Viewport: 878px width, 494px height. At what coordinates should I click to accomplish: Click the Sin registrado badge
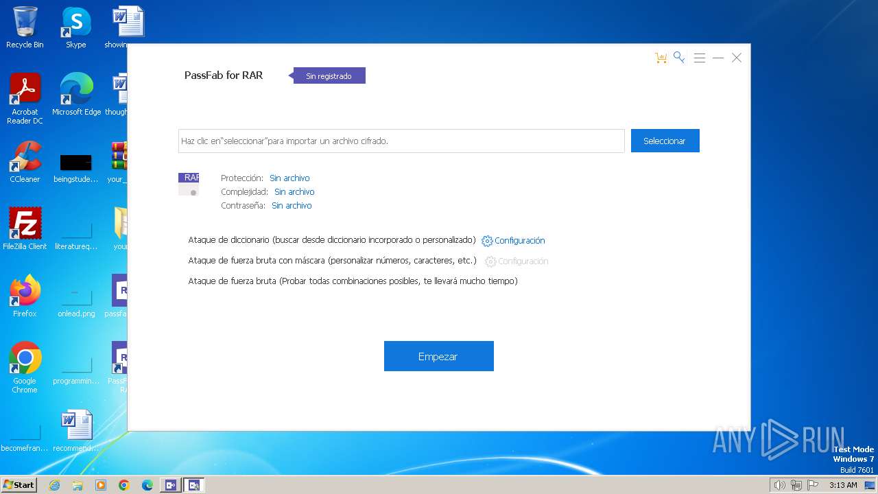click(x=329, y=75)
